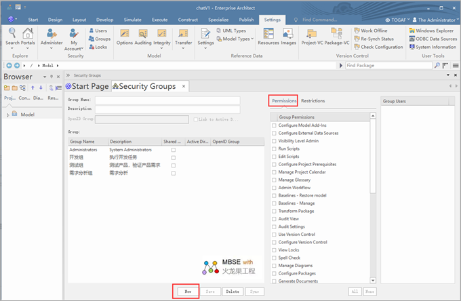Switch to the Start Page tab

(87, 86)
